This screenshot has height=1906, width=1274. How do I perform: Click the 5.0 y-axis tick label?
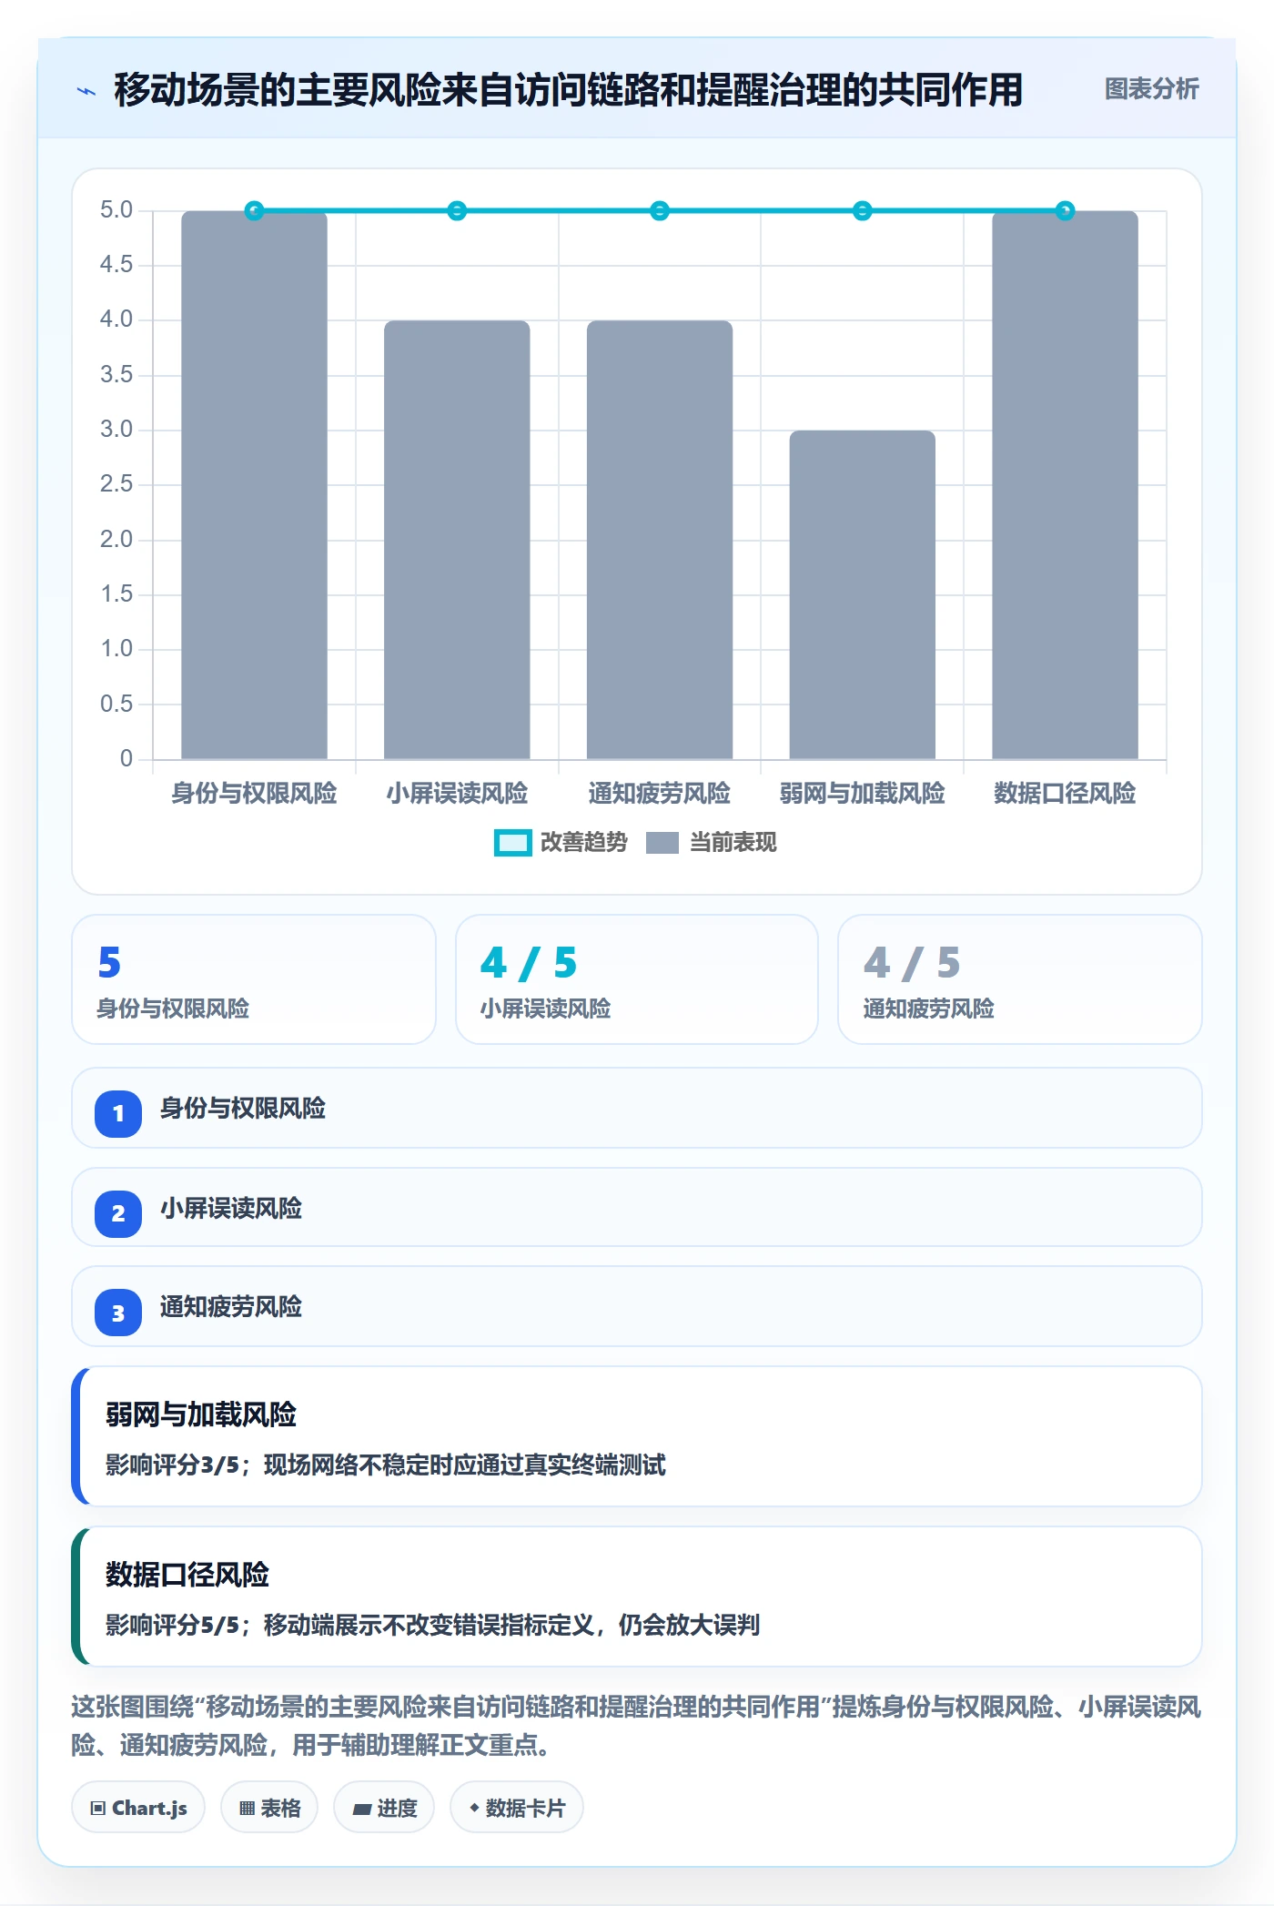116,210
